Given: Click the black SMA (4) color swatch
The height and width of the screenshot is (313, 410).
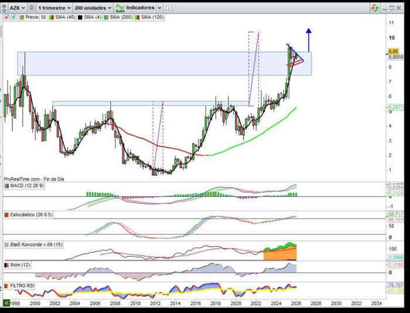Looking at the screenshot, I should coord(80,18).
